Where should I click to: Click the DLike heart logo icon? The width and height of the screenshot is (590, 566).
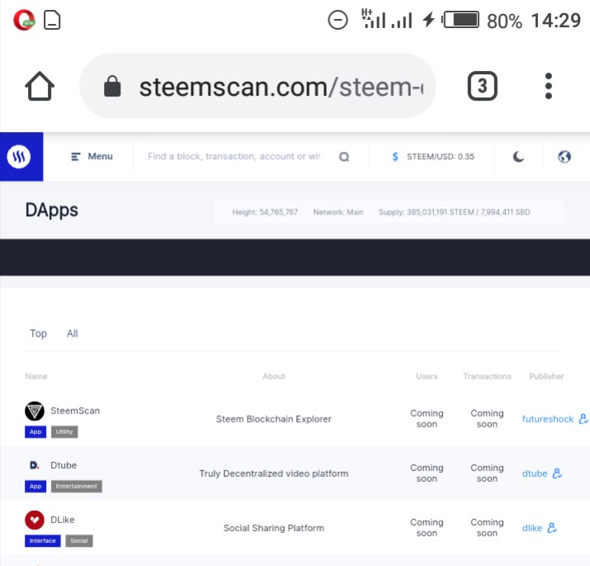pos(35,520)
